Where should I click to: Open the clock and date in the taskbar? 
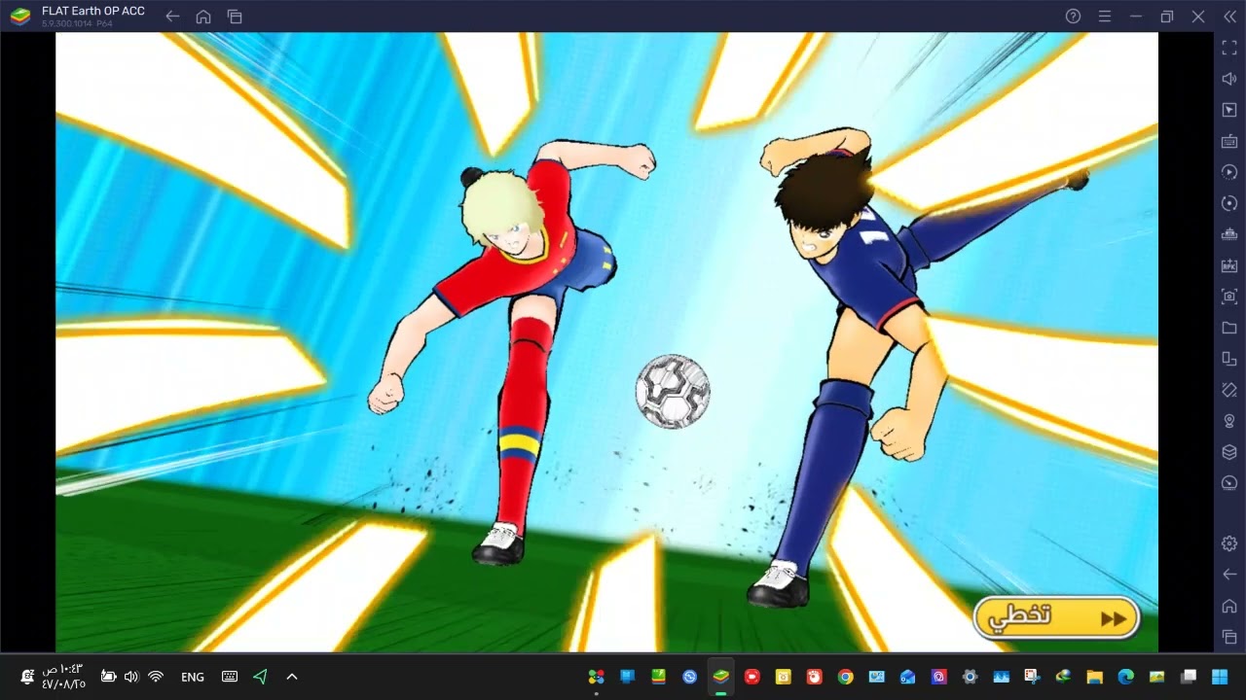coord(63,677)
